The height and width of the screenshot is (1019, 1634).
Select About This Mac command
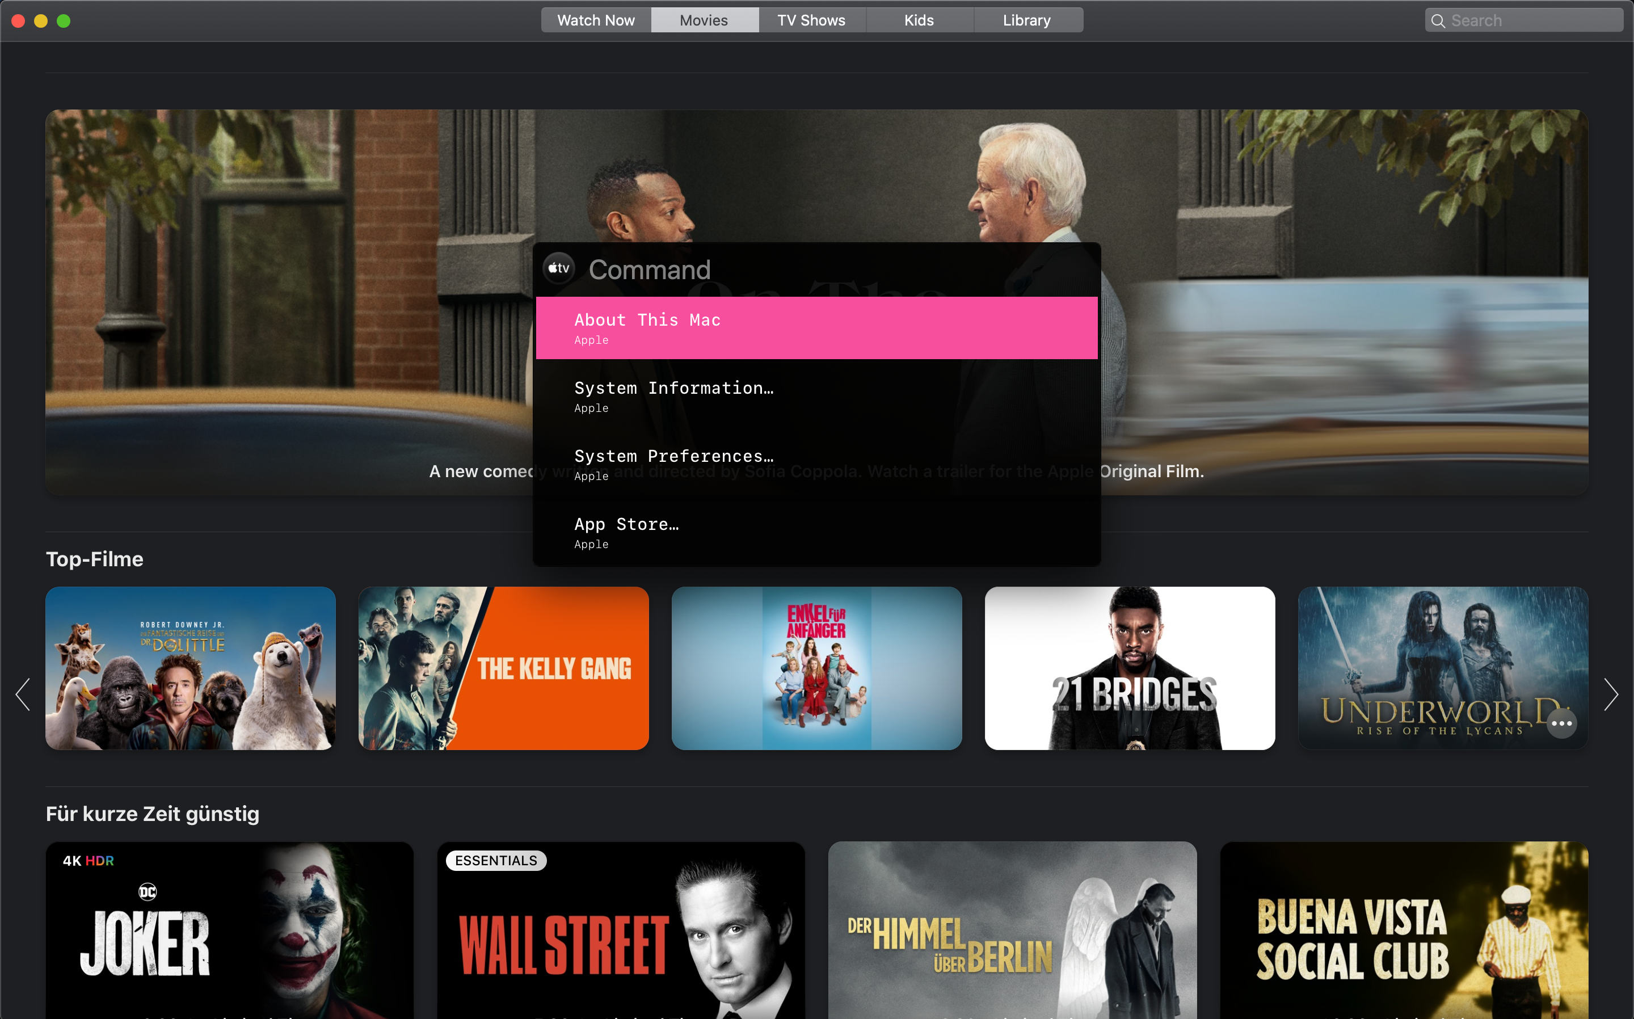[816, 327]
